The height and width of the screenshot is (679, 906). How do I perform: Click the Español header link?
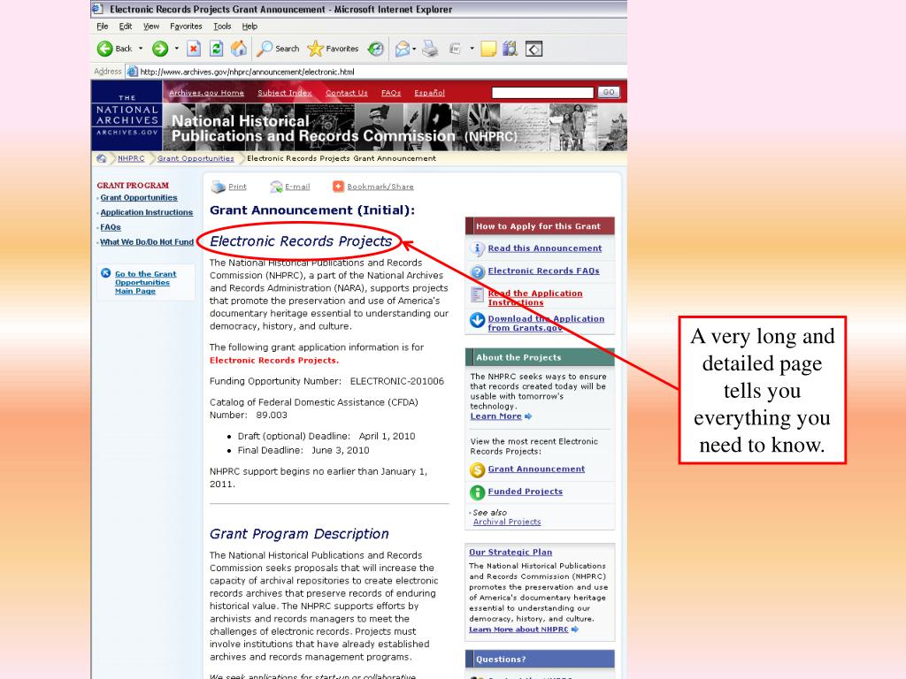click(x=429, y=93)
